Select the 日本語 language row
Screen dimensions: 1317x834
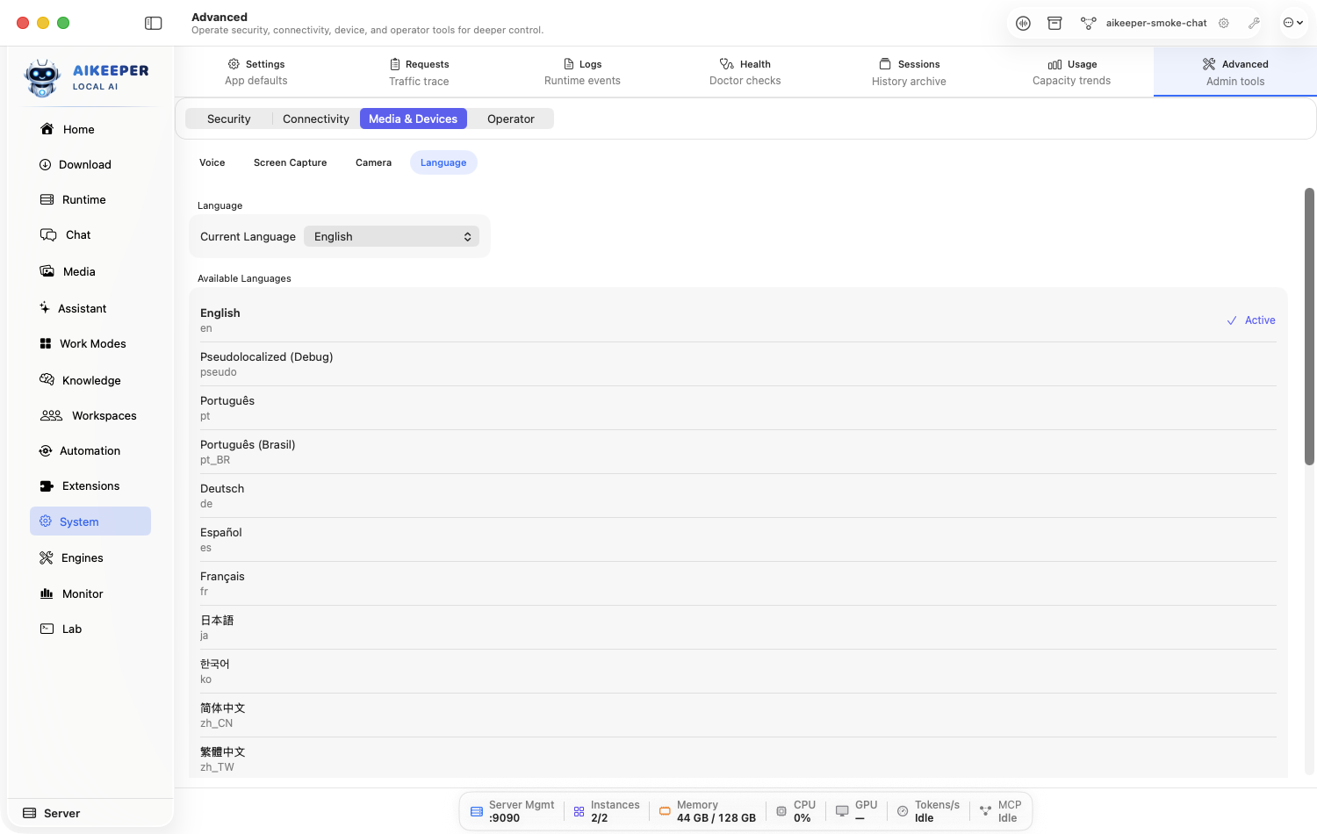pos(738,627)
